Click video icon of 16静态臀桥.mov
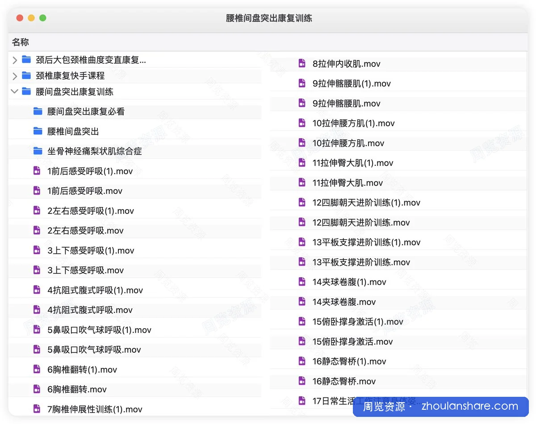The width and height of the screenshot is (536, 424). point(302,381)
